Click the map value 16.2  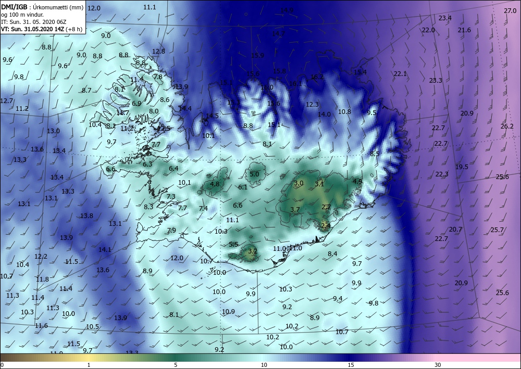point(317,77)
